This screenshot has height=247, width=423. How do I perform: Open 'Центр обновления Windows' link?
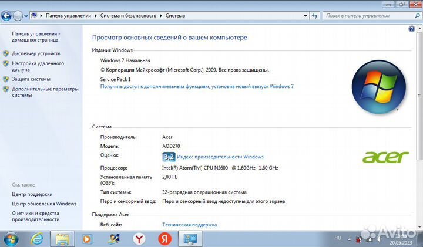point(44,204)
